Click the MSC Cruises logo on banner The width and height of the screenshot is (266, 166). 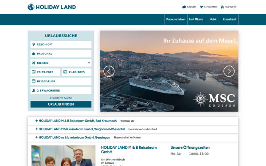(214, 100)
